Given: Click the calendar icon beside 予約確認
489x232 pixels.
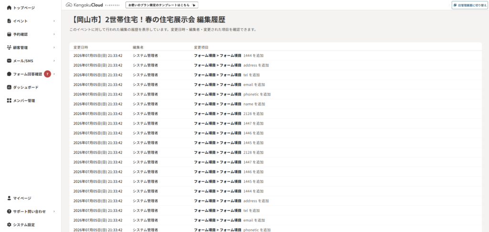Looking at the screenshot, I should [9, 34].
